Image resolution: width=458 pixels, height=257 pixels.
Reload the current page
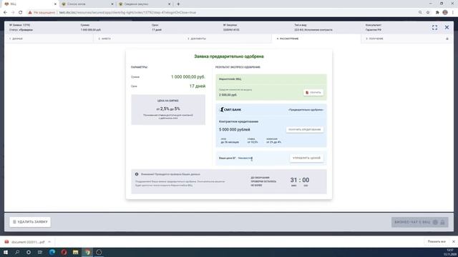[21, 13]
